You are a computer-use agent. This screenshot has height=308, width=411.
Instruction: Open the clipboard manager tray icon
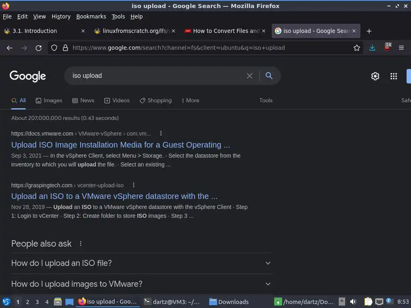point(368,302)
